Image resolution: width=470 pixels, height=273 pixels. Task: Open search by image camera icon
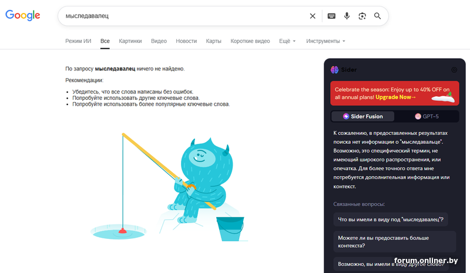(x=362, y=16)
